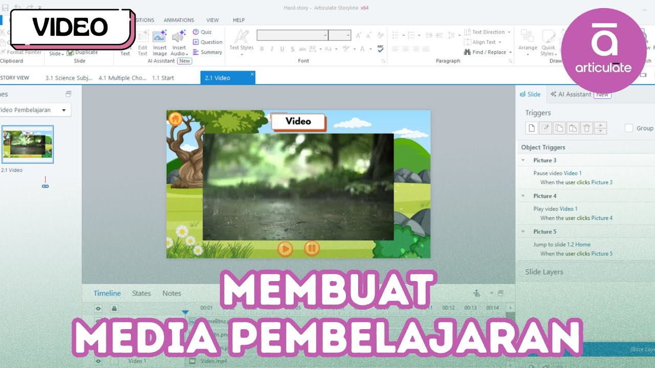Image resolution: width=655 pixels, height=368 pixels.
Task: Click the Underline formatting icon
Action: [281, 49]
